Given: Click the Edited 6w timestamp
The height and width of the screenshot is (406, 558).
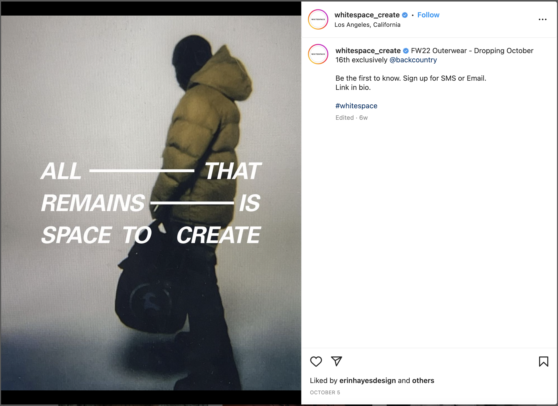Looking at the screenshot, I should point(352,118).
